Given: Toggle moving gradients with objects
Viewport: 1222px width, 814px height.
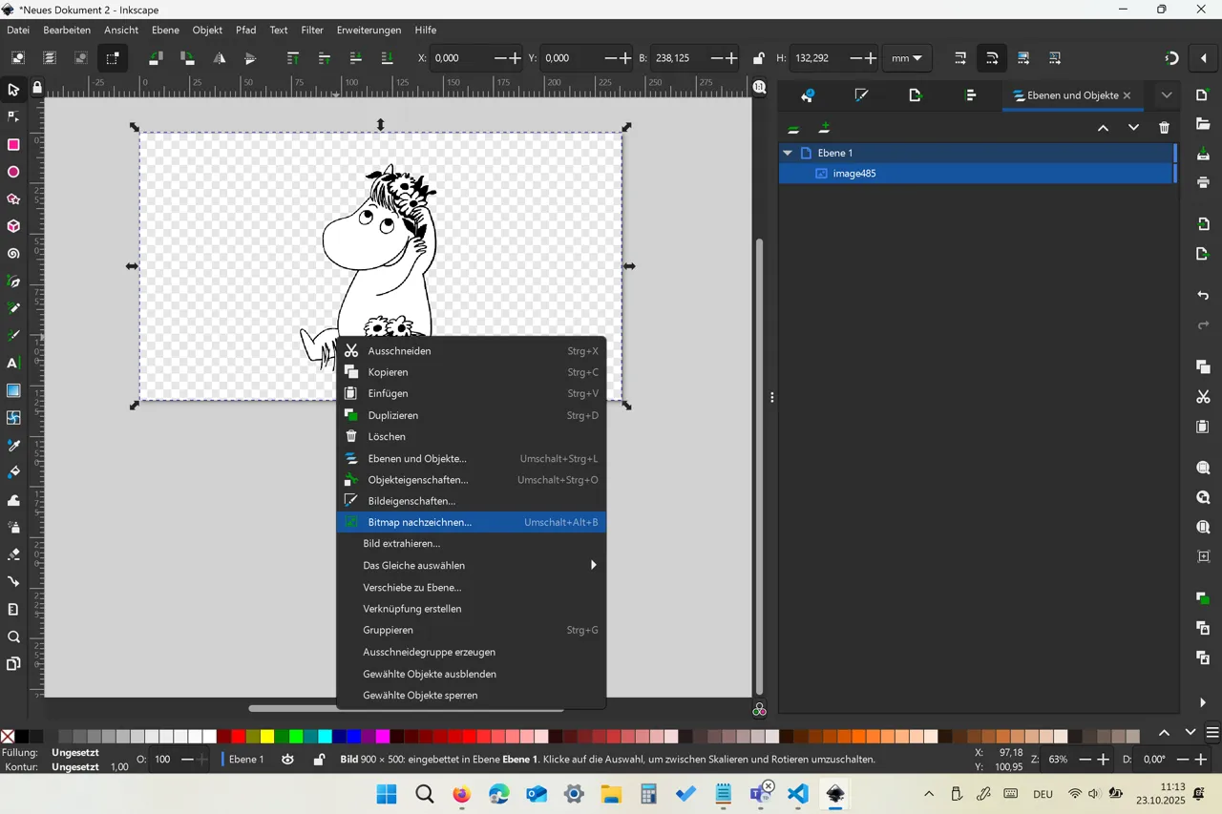Looking at the screenshot, I should (x=1023, y=58).
